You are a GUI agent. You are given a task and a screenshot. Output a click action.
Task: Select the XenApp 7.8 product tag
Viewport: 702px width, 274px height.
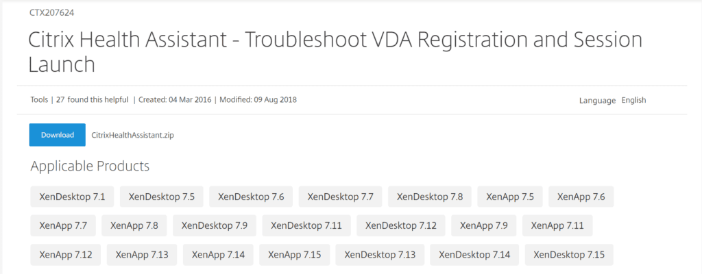pyautogui.click(x=134, y=225)
